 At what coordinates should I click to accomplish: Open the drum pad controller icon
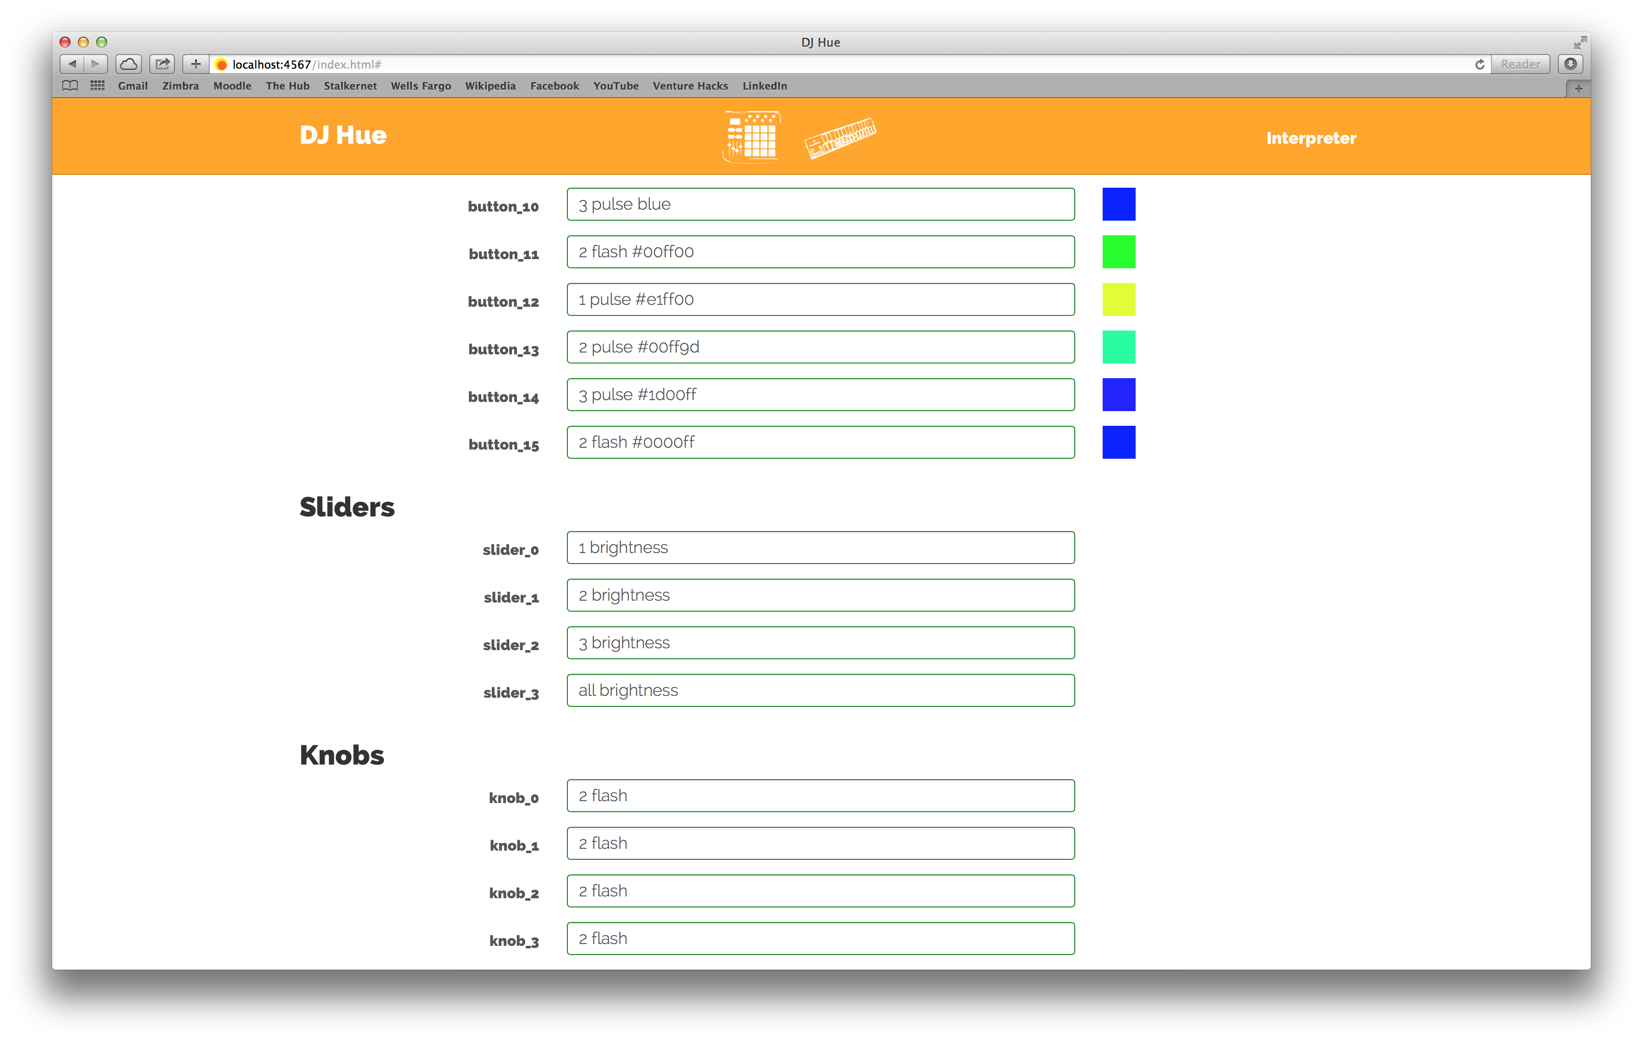(751, 136)
